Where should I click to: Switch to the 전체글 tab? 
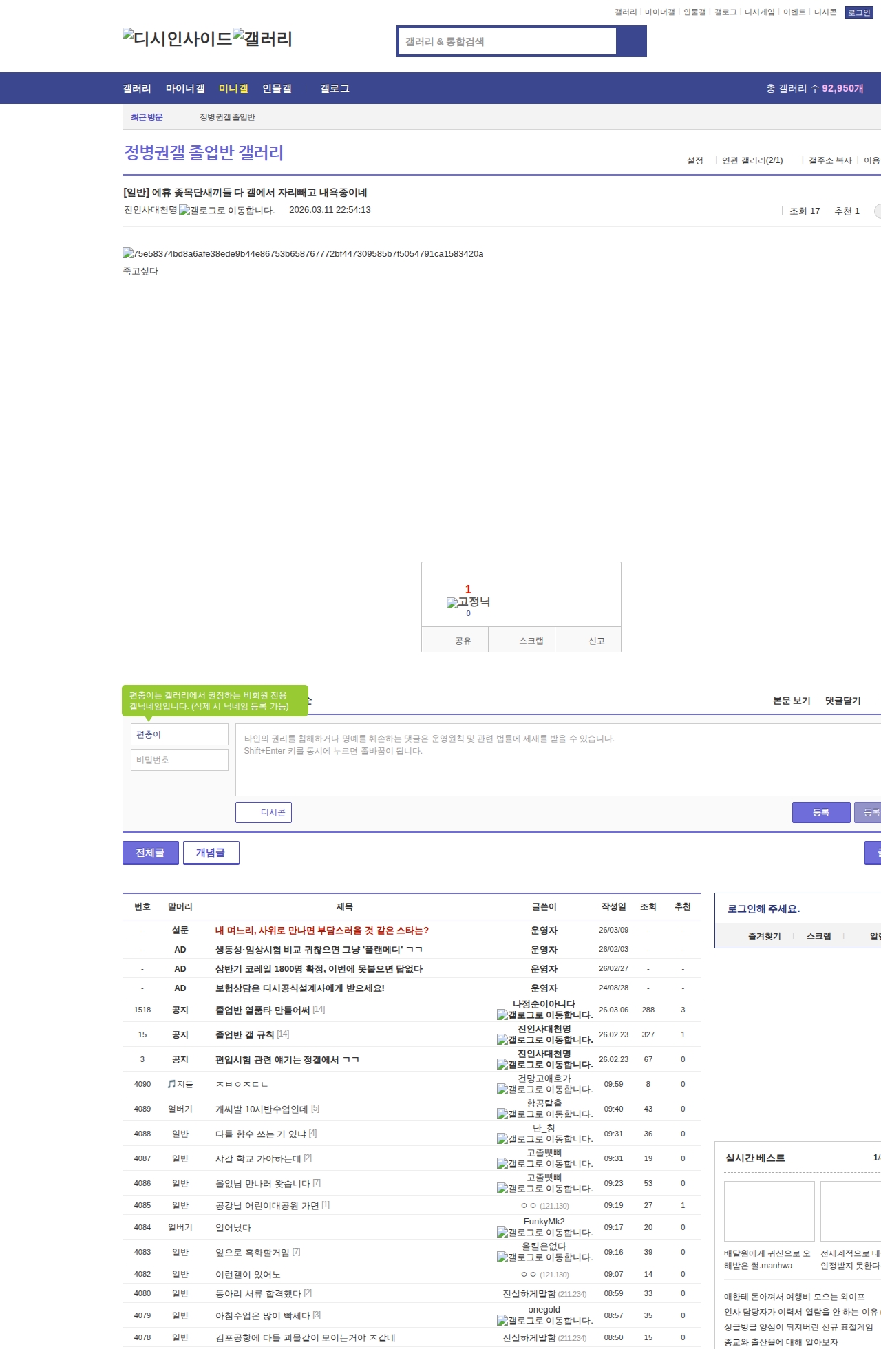pos(151,853)
